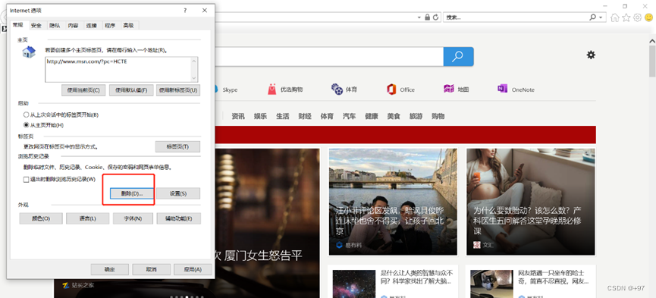Click page scrollbar up arrow
The image size is (656, 298).
pyautogui.click(x=652, y=41)
